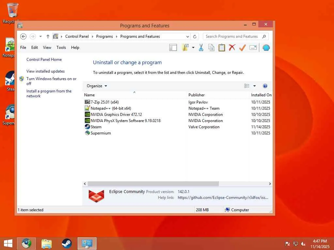Screen dimensions: 334x250
Task: Open Steam from the taskbar
Action: click(x=67, y=243)
